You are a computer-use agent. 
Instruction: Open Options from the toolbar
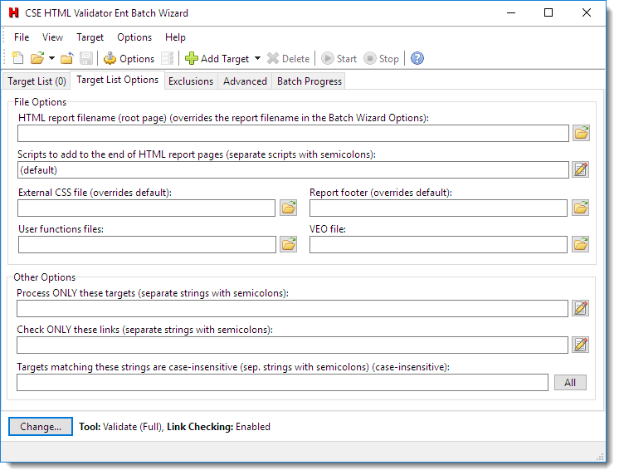(129, 59)
